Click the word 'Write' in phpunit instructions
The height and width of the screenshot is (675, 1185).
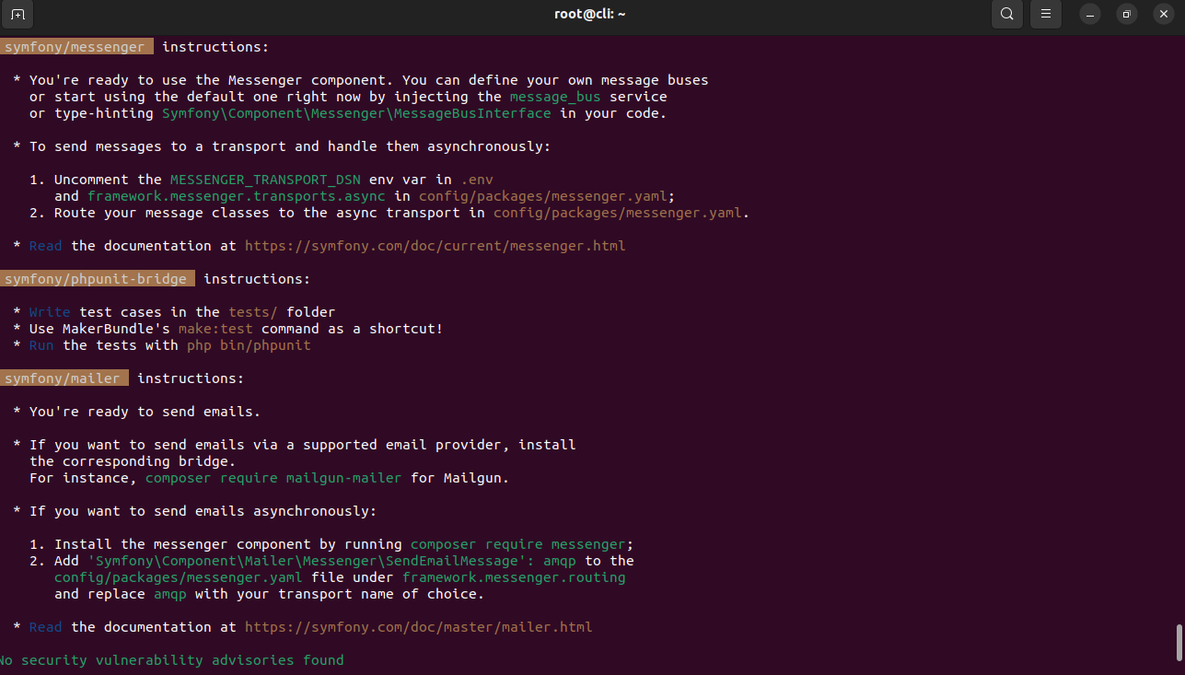pyautogui.click(x=50, y=312)
